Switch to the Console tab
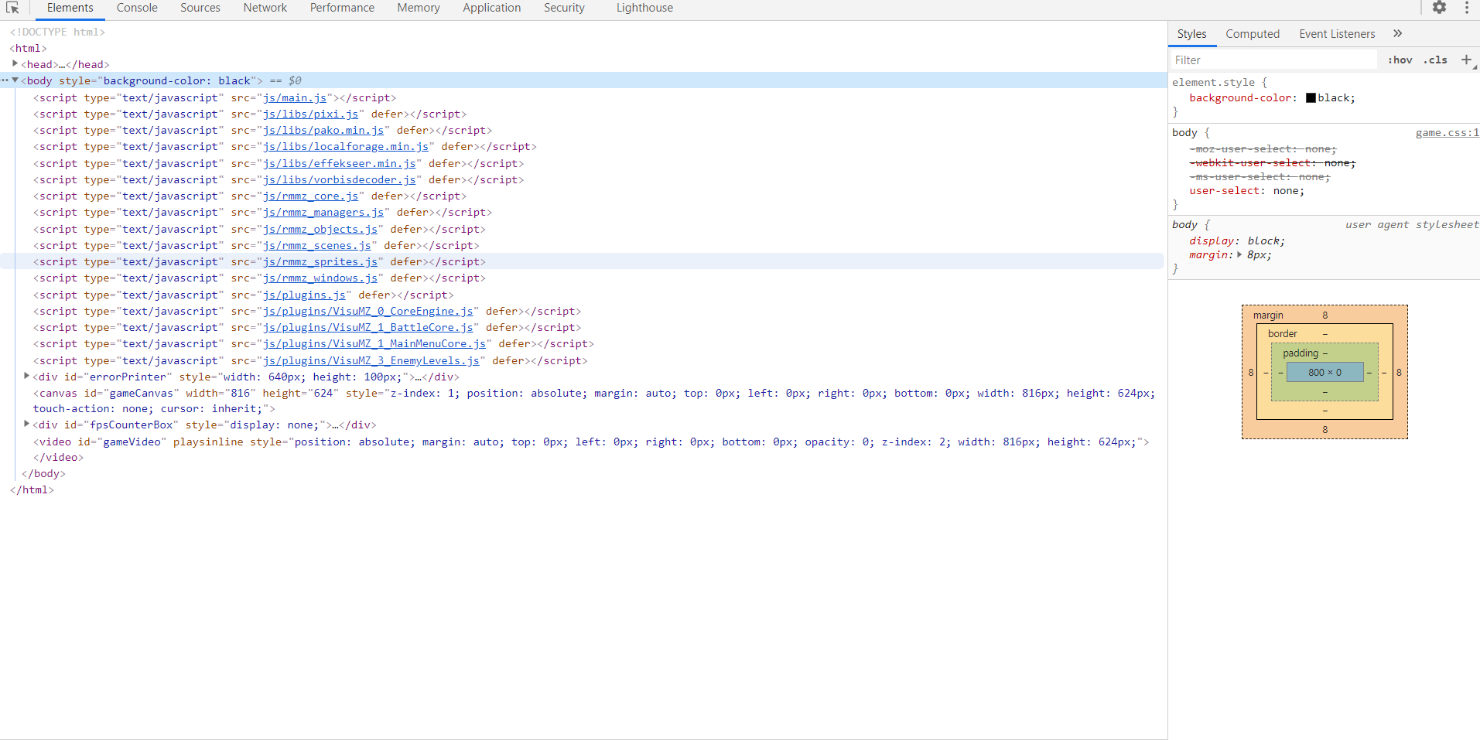Image resolution: width=1480 pixels, height=740 pixels. coord(137,8)
